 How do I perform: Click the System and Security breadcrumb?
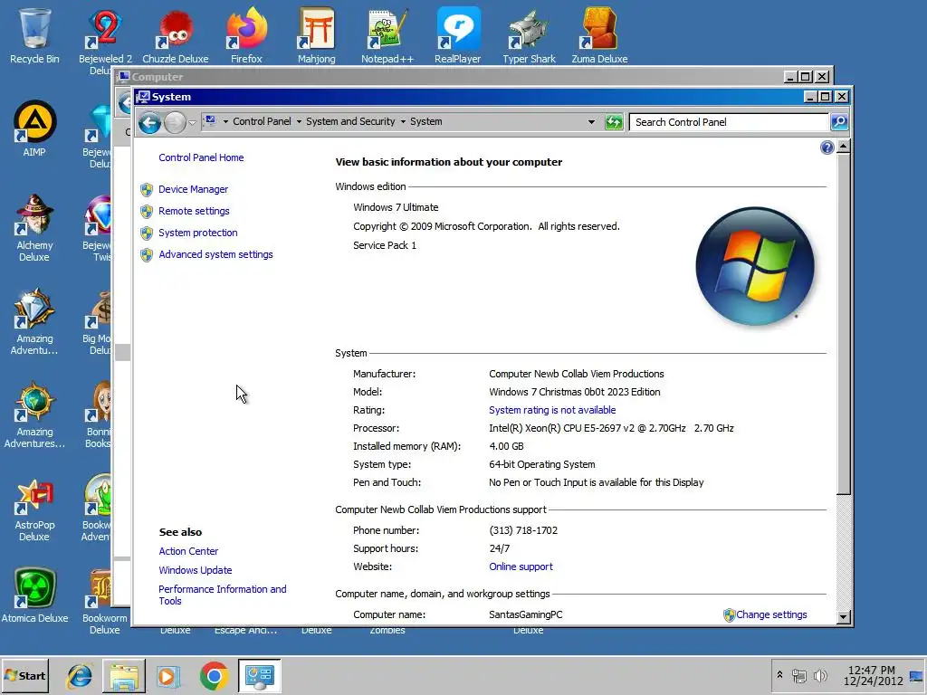350,121
